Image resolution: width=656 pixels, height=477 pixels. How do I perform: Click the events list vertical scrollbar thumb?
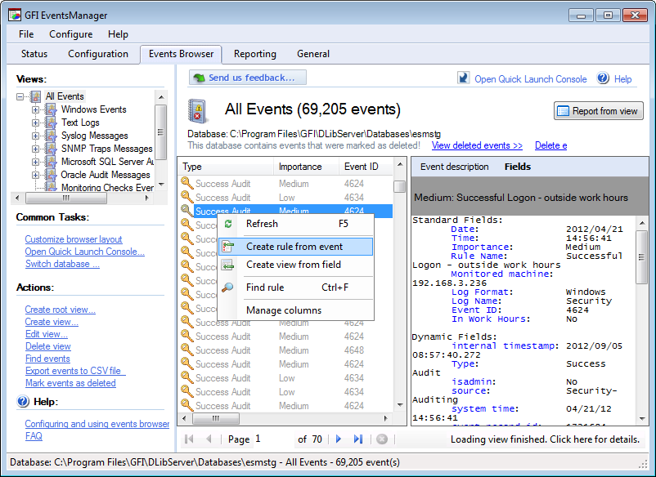pos(399,186)
